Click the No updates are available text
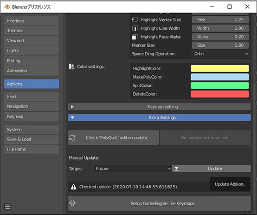This screenshot has height=215, width=257. tap(205, 138)
